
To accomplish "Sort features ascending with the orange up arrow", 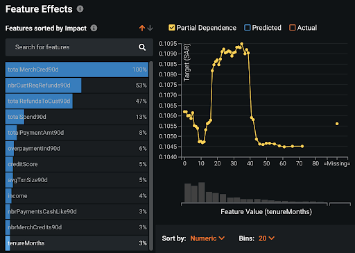I will [x=142, y=28].
